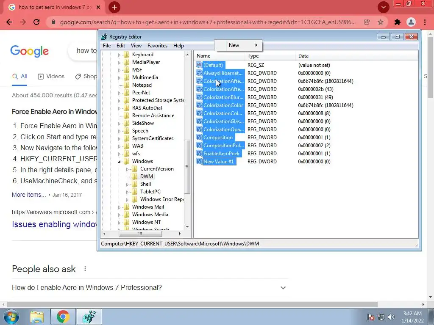Click the Composition DWORD icon
The image size is (434, 325).
[x=199, y=138]
